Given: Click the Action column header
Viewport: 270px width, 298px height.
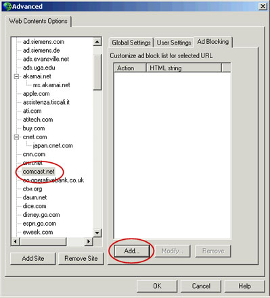Looking at the screenshot, I should pyautogui.click(x=131, y=68).
